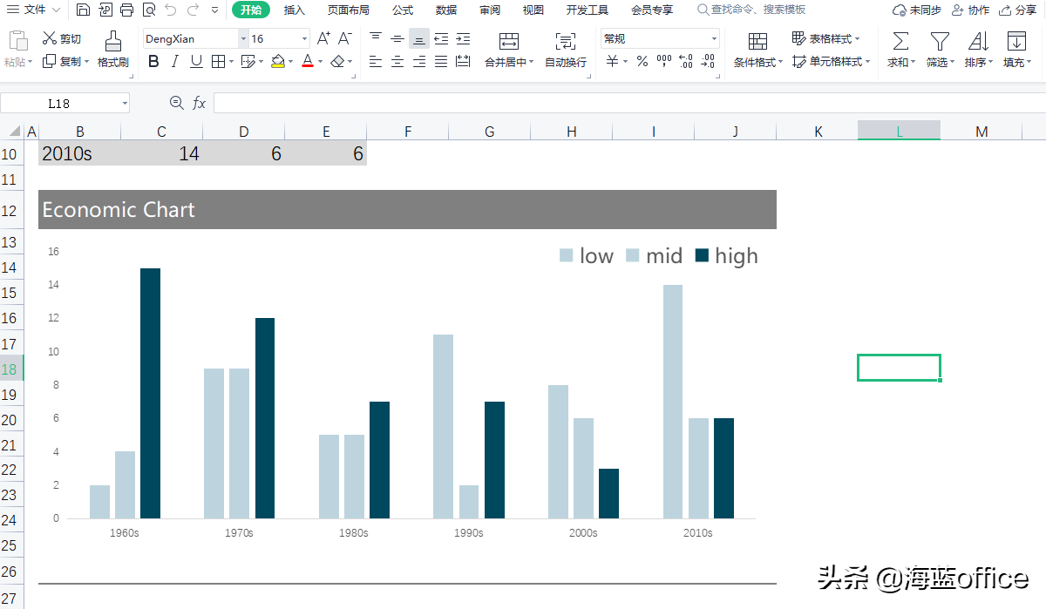Image resolution: width=1046 pixels, height=609 pixels.
Task: Toggle Italic formatting
Action: pos(175,62)
